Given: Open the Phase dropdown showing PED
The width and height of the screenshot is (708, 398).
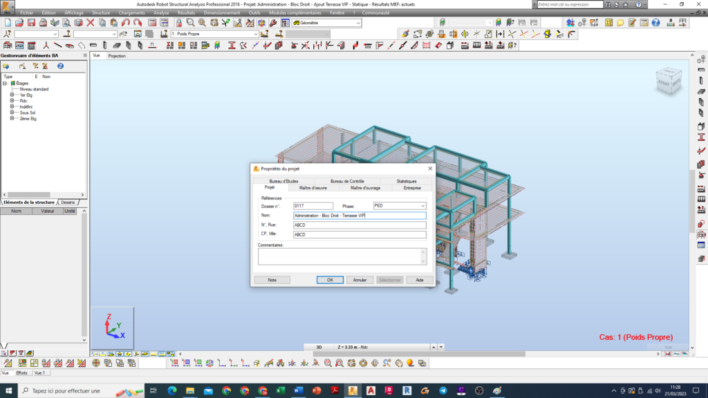Looking at the screenshot, I should click(x=422, y=205).
